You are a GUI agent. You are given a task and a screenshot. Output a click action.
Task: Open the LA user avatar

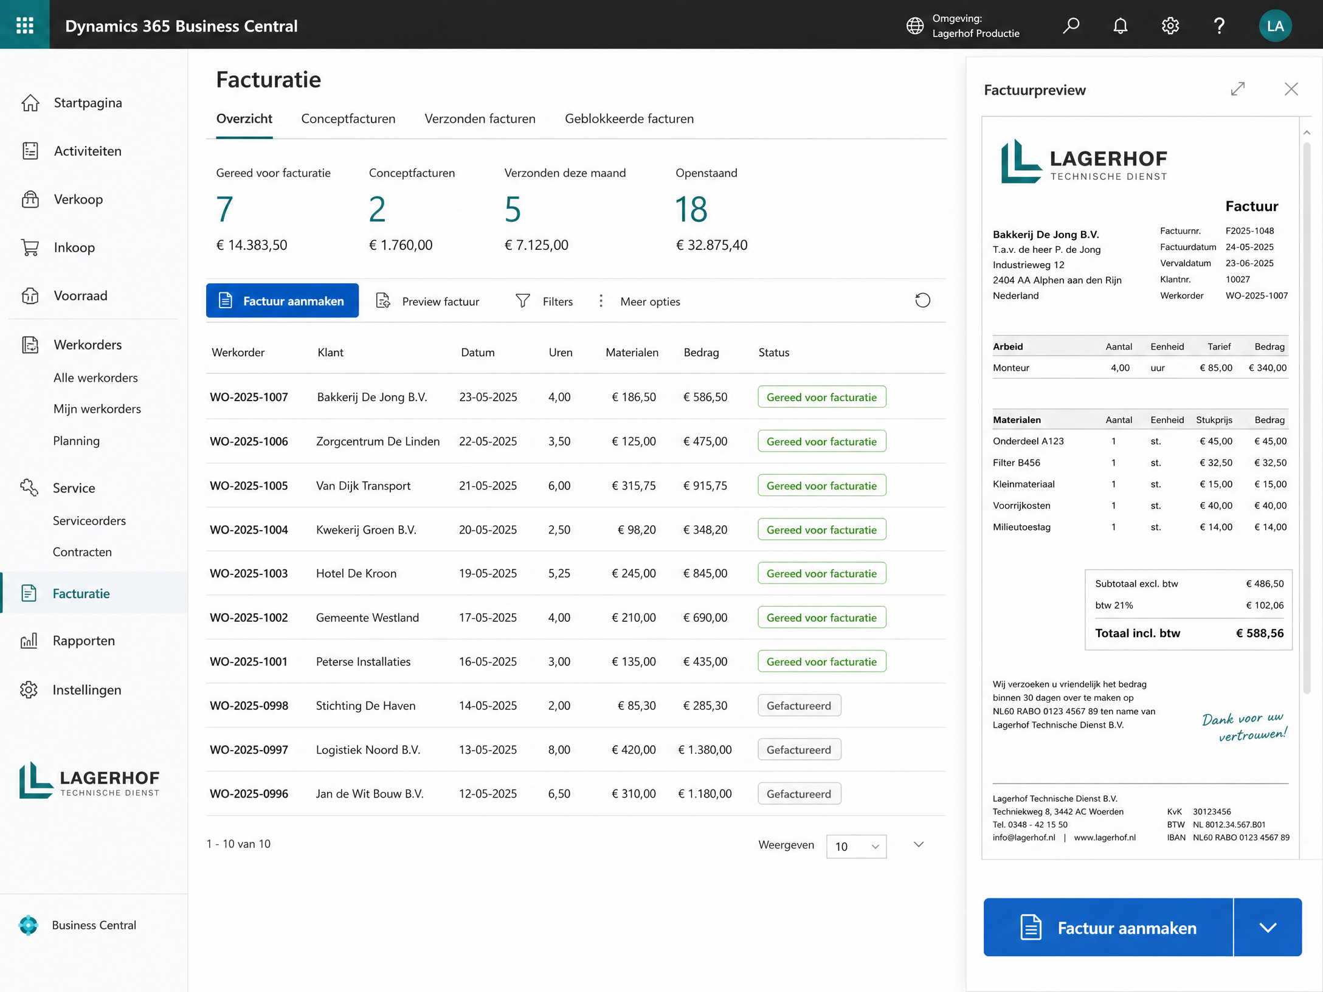1275,26
